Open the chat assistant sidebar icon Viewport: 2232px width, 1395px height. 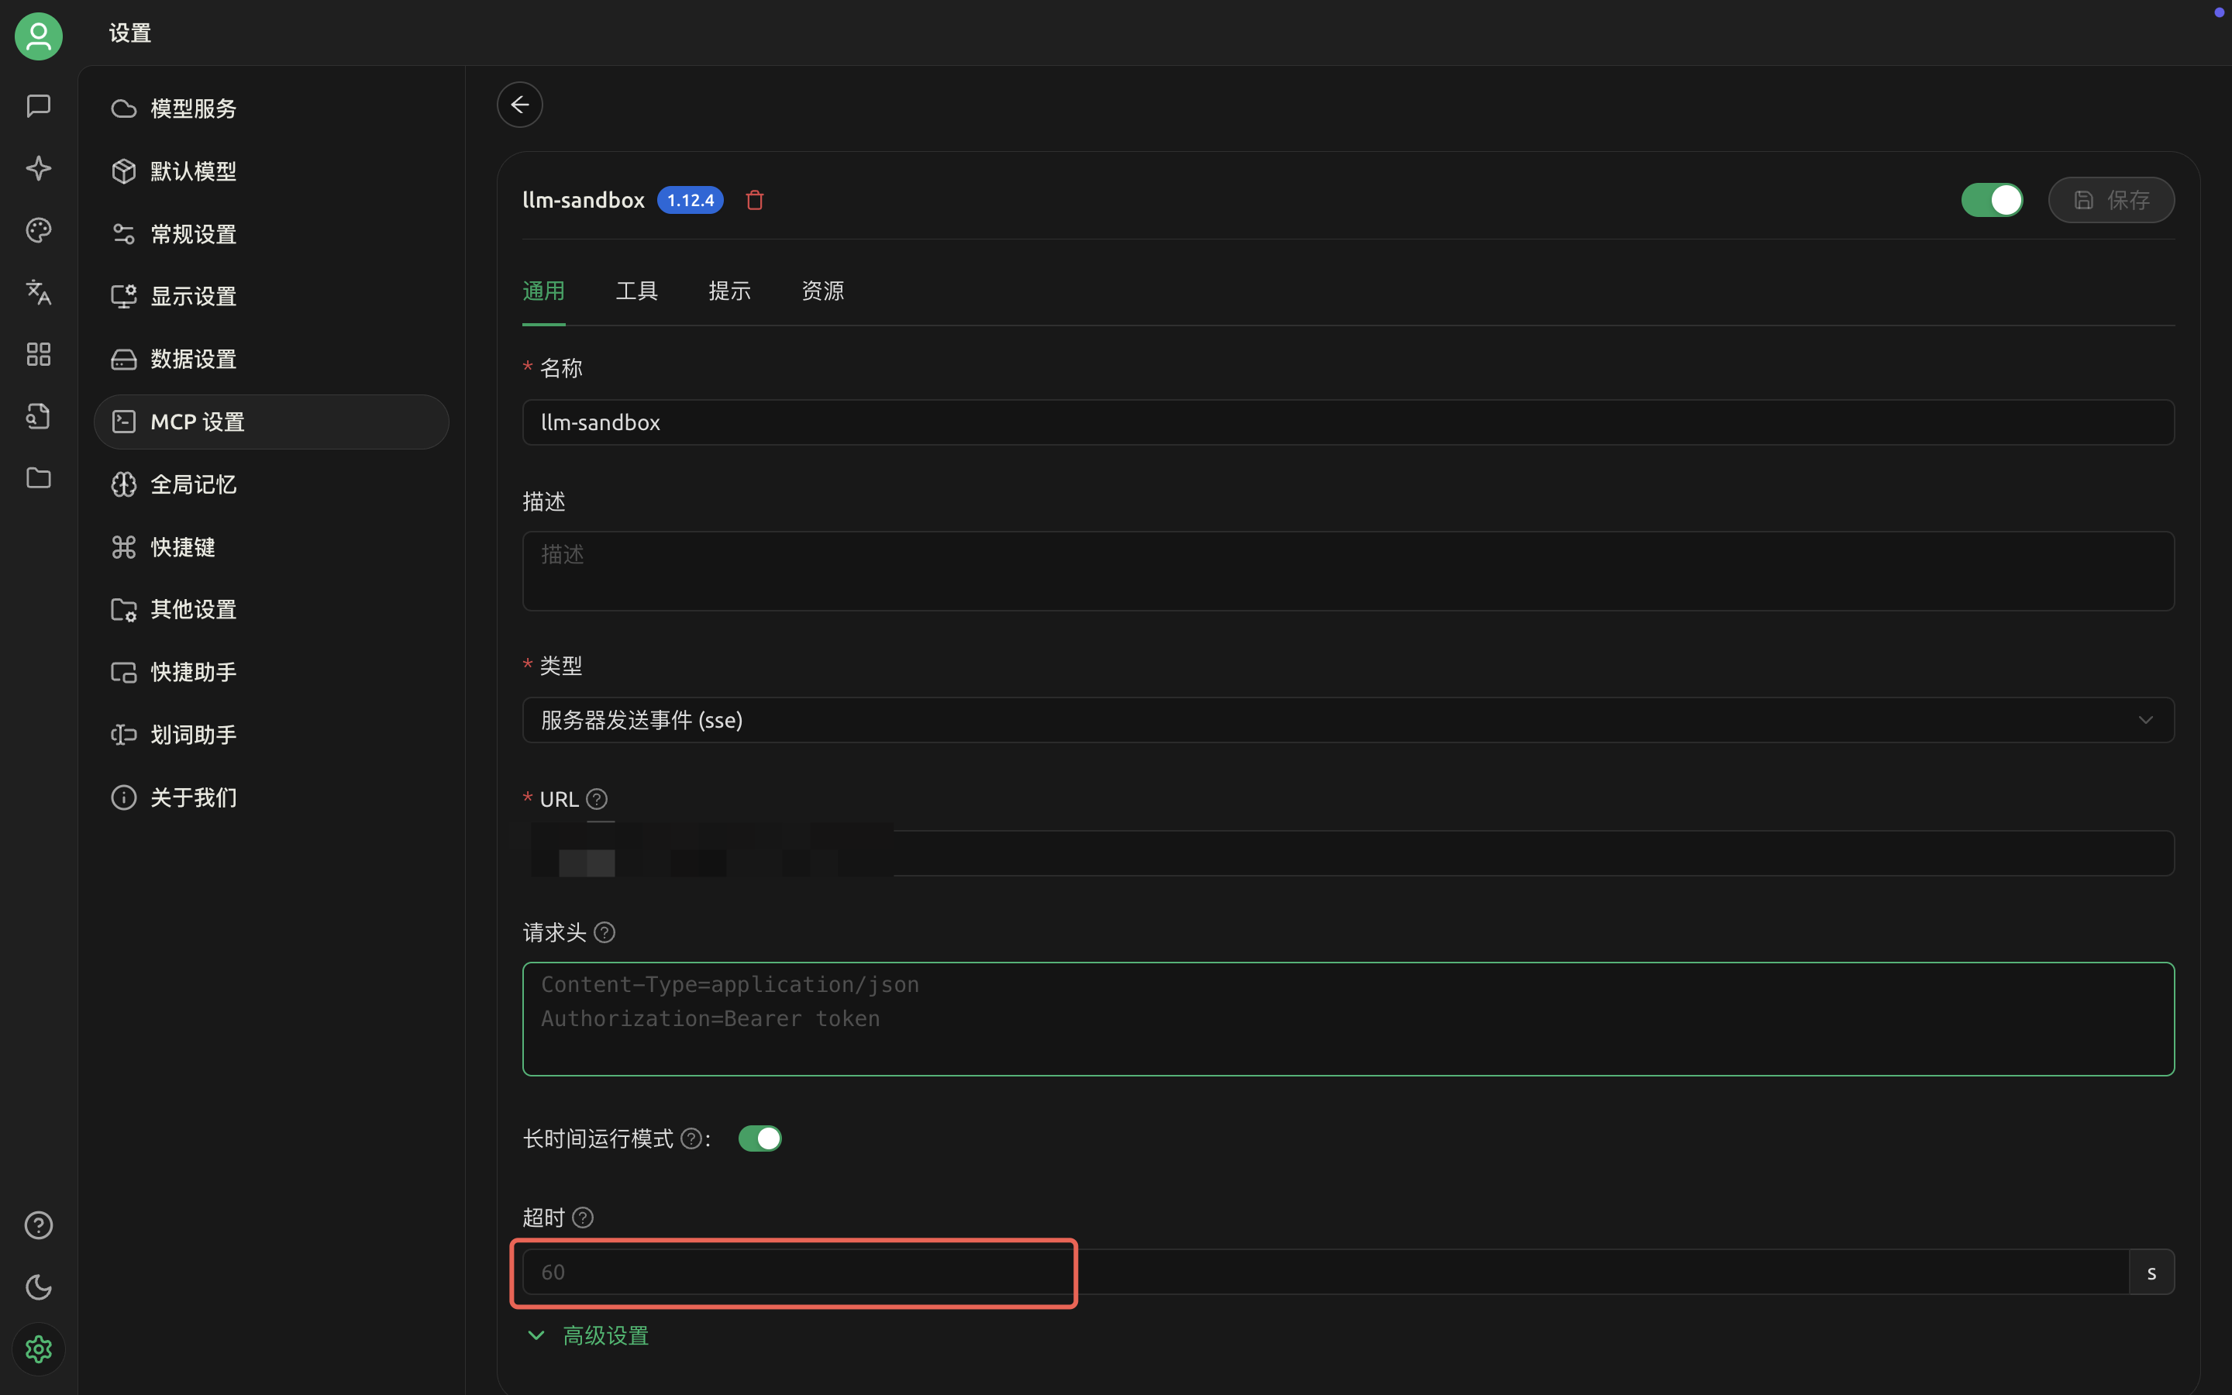(38, 106)
